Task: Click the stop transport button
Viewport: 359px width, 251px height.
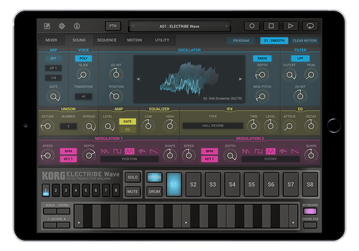Action: point(271,26)
